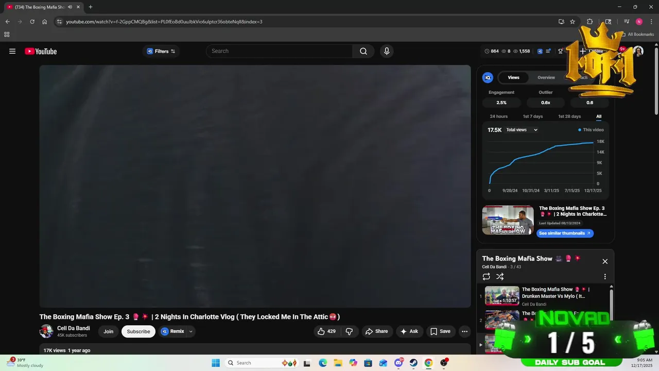Open the vidIQ panel video thumbnail
The width and height of the screenshot is (659, 371).
508,220
